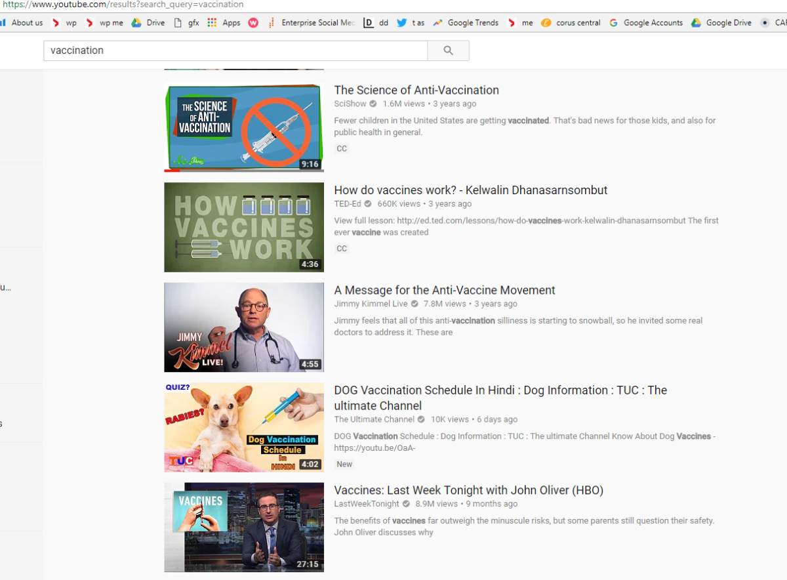Click the browser URL address bar
This screenshot has height=580, width=787.
393,5
